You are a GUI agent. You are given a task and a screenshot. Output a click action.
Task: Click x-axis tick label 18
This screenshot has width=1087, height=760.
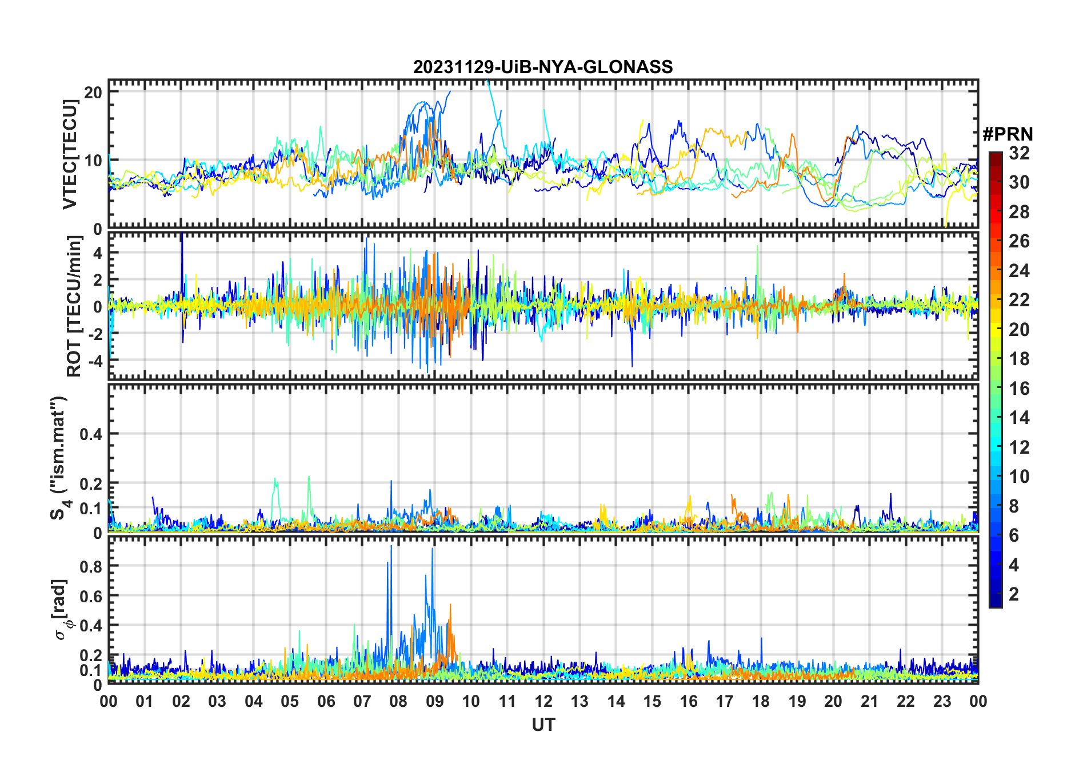point(761,702)
